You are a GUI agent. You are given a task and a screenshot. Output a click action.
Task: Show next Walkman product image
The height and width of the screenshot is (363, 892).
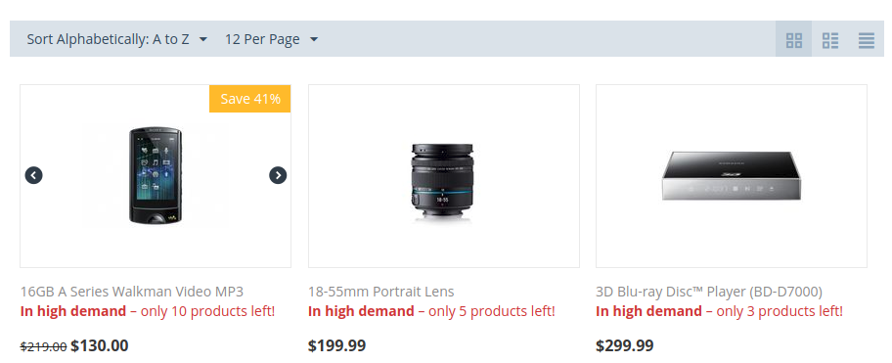(278, 175)
